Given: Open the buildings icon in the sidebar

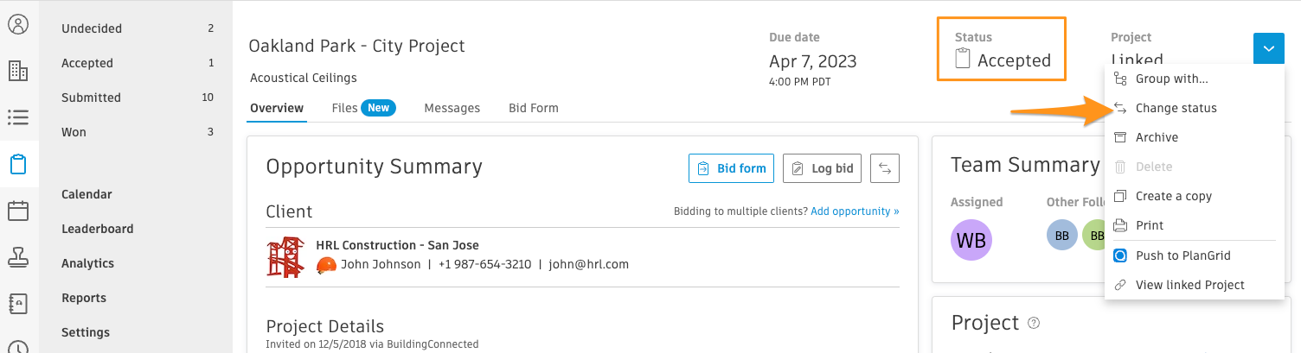Looking at the screenshot, I should (x=18, y=71).
